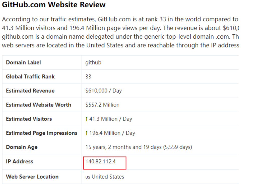Click green up arrow beside 196.4 Million

(x=87, y=133)
